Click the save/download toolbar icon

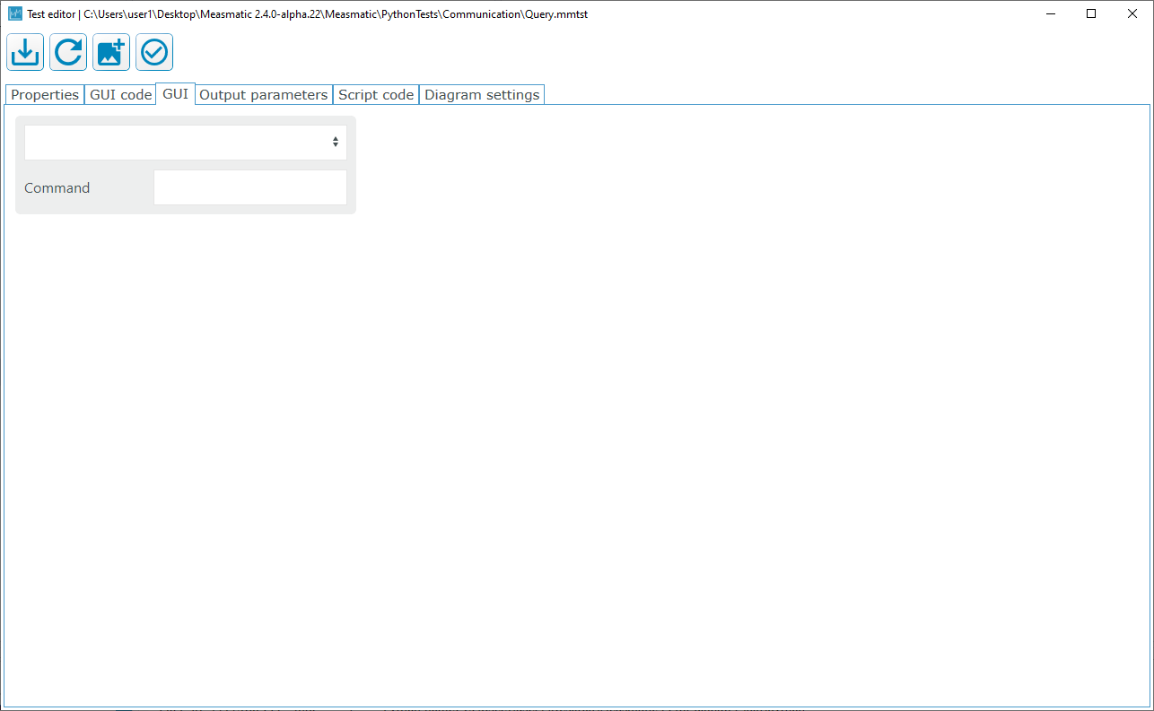coord(25,53)
